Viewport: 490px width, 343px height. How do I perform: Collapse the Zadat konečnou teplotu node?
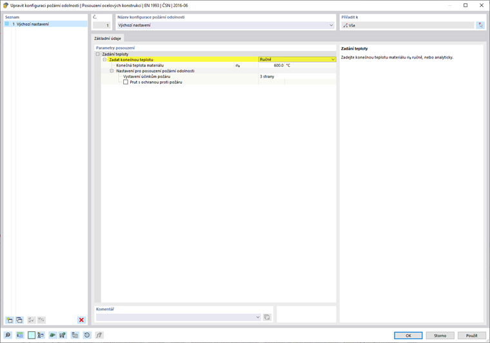(104, 60)
